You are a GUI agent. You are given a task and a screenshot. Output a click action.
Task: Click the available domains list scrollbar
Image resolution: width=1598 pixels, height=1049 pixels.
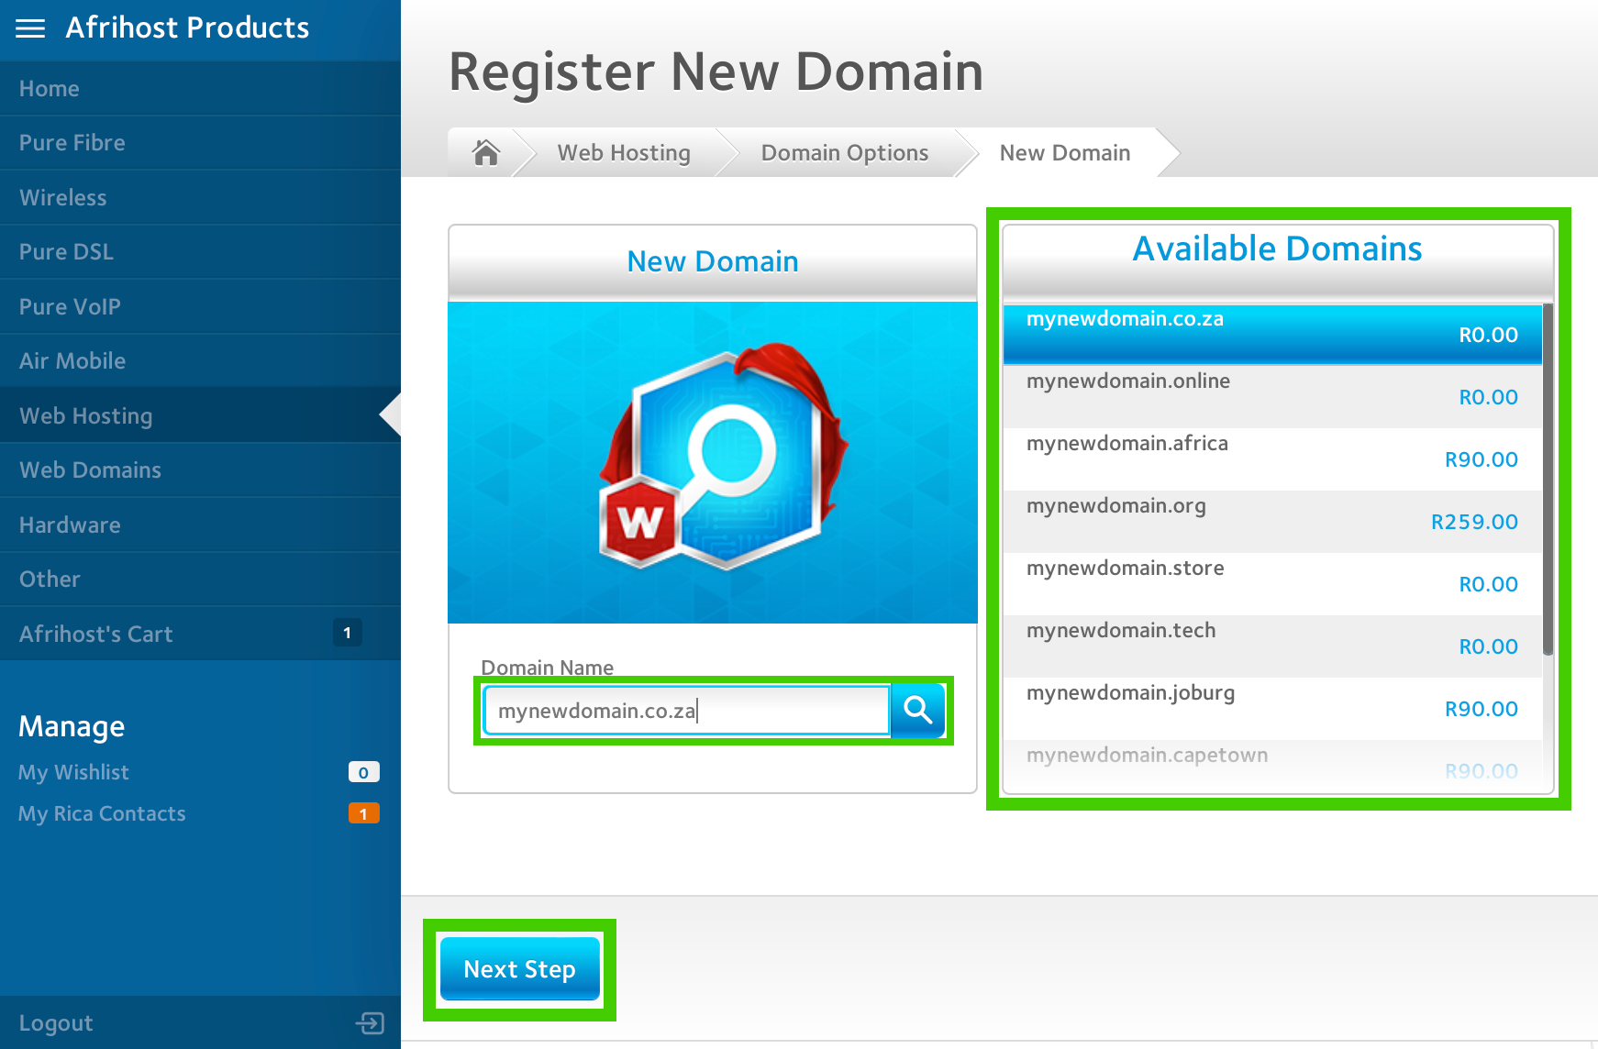(x=1548, y=477)
